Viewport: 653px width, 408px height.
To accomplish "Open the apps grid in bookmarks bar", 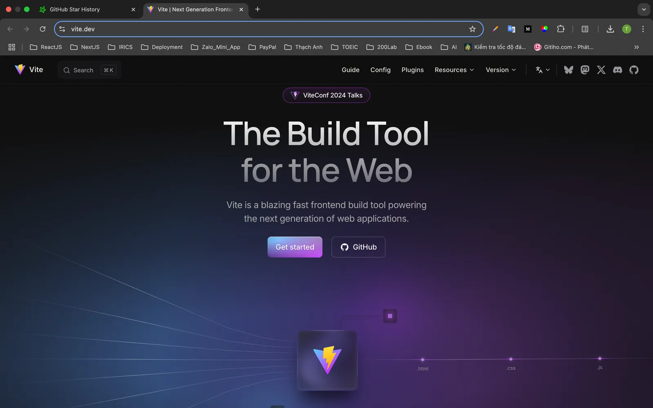I will tap(12, 47).
